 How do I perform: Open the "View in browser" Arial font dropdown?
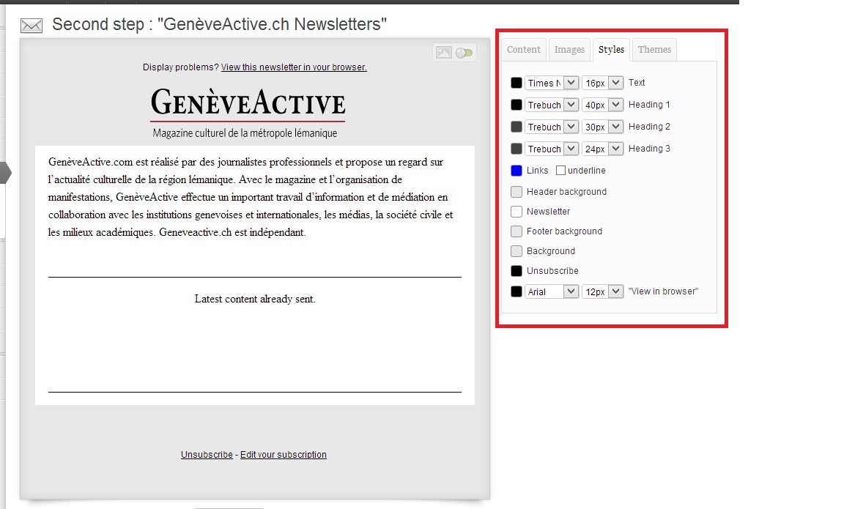coord(552,291)
